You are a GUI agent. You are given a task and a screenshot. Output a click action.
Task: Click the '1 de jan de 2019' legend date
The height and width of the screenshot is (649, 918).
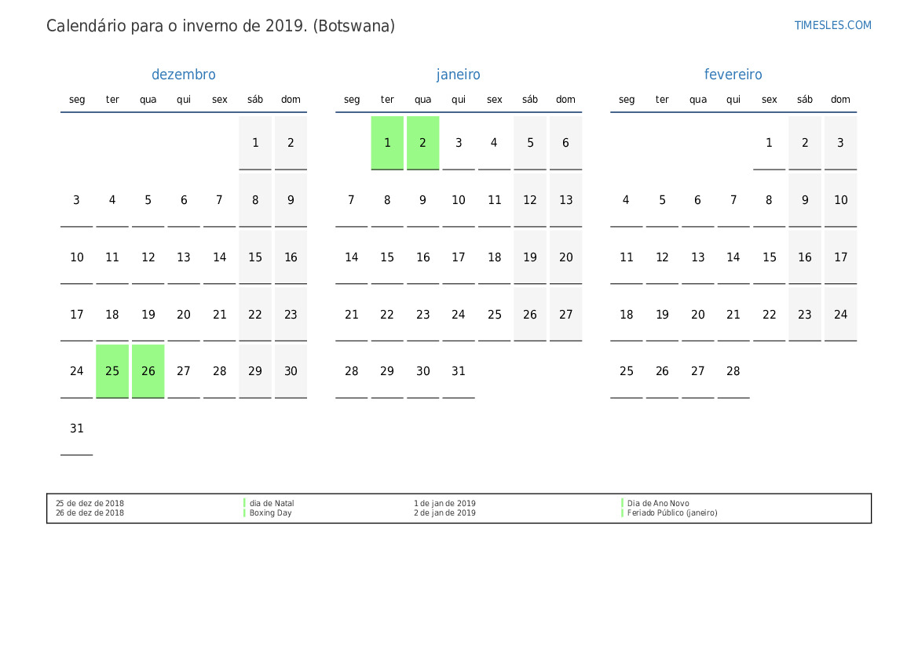444,504
